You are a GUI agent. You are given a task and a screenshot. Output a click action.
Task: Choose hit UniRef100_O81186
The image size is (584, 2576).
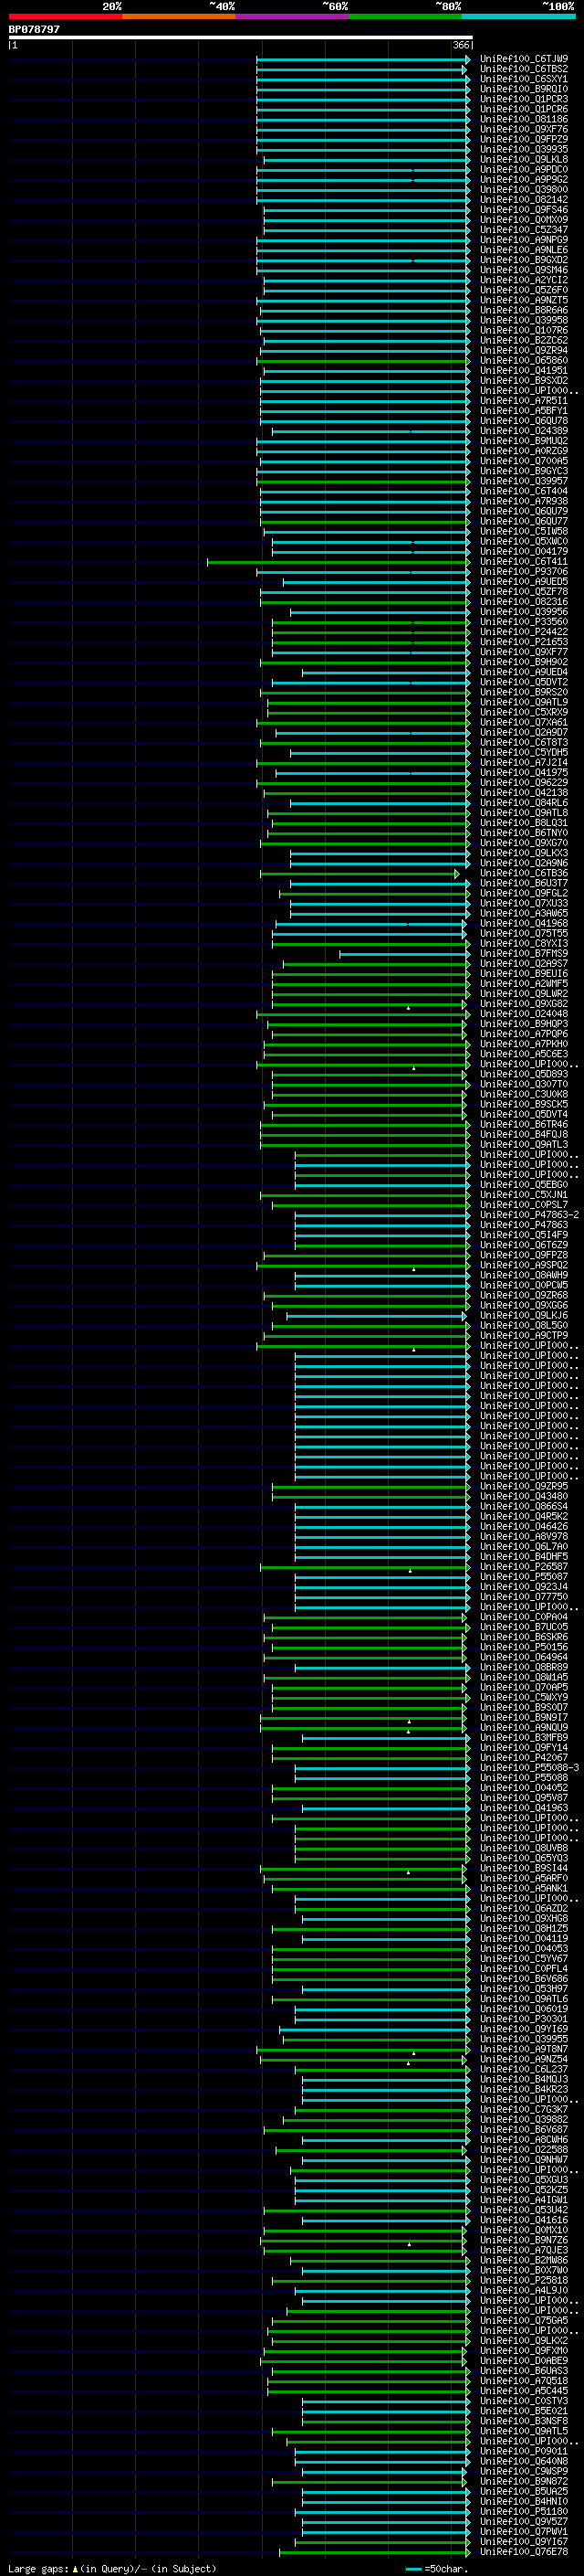tap(524, 119)
